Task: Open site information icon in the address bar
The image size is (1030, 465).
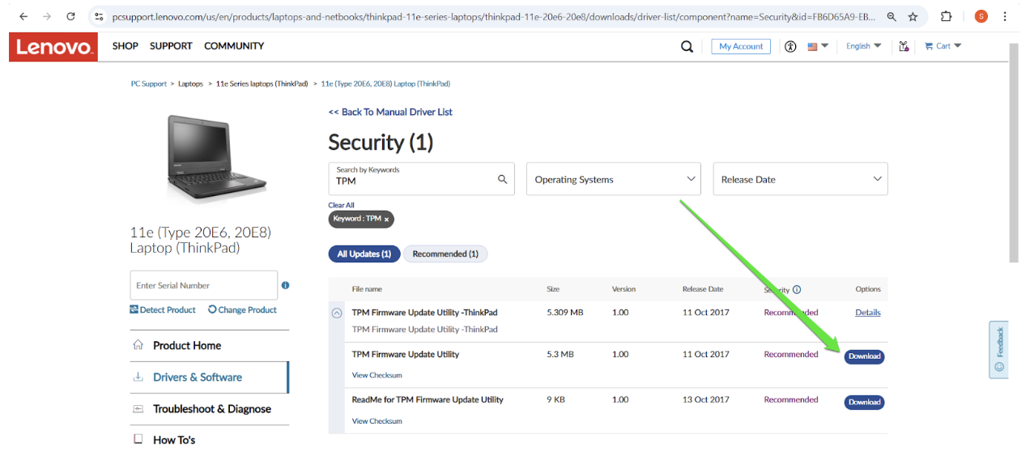Action: click(x=99, y=16)
